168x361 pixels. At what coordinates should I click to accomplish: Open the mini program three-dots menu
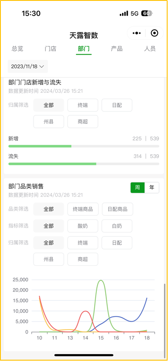(x=137, y=33)
